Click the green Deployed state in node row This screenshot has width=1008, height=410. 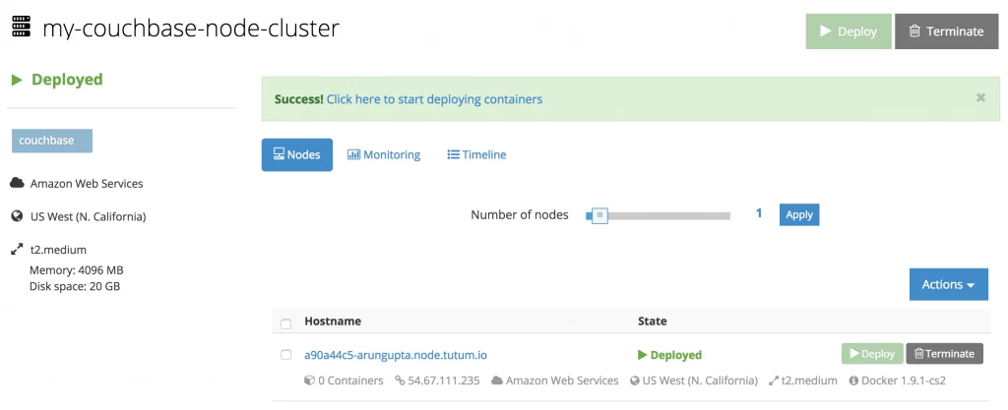(669, 355)
